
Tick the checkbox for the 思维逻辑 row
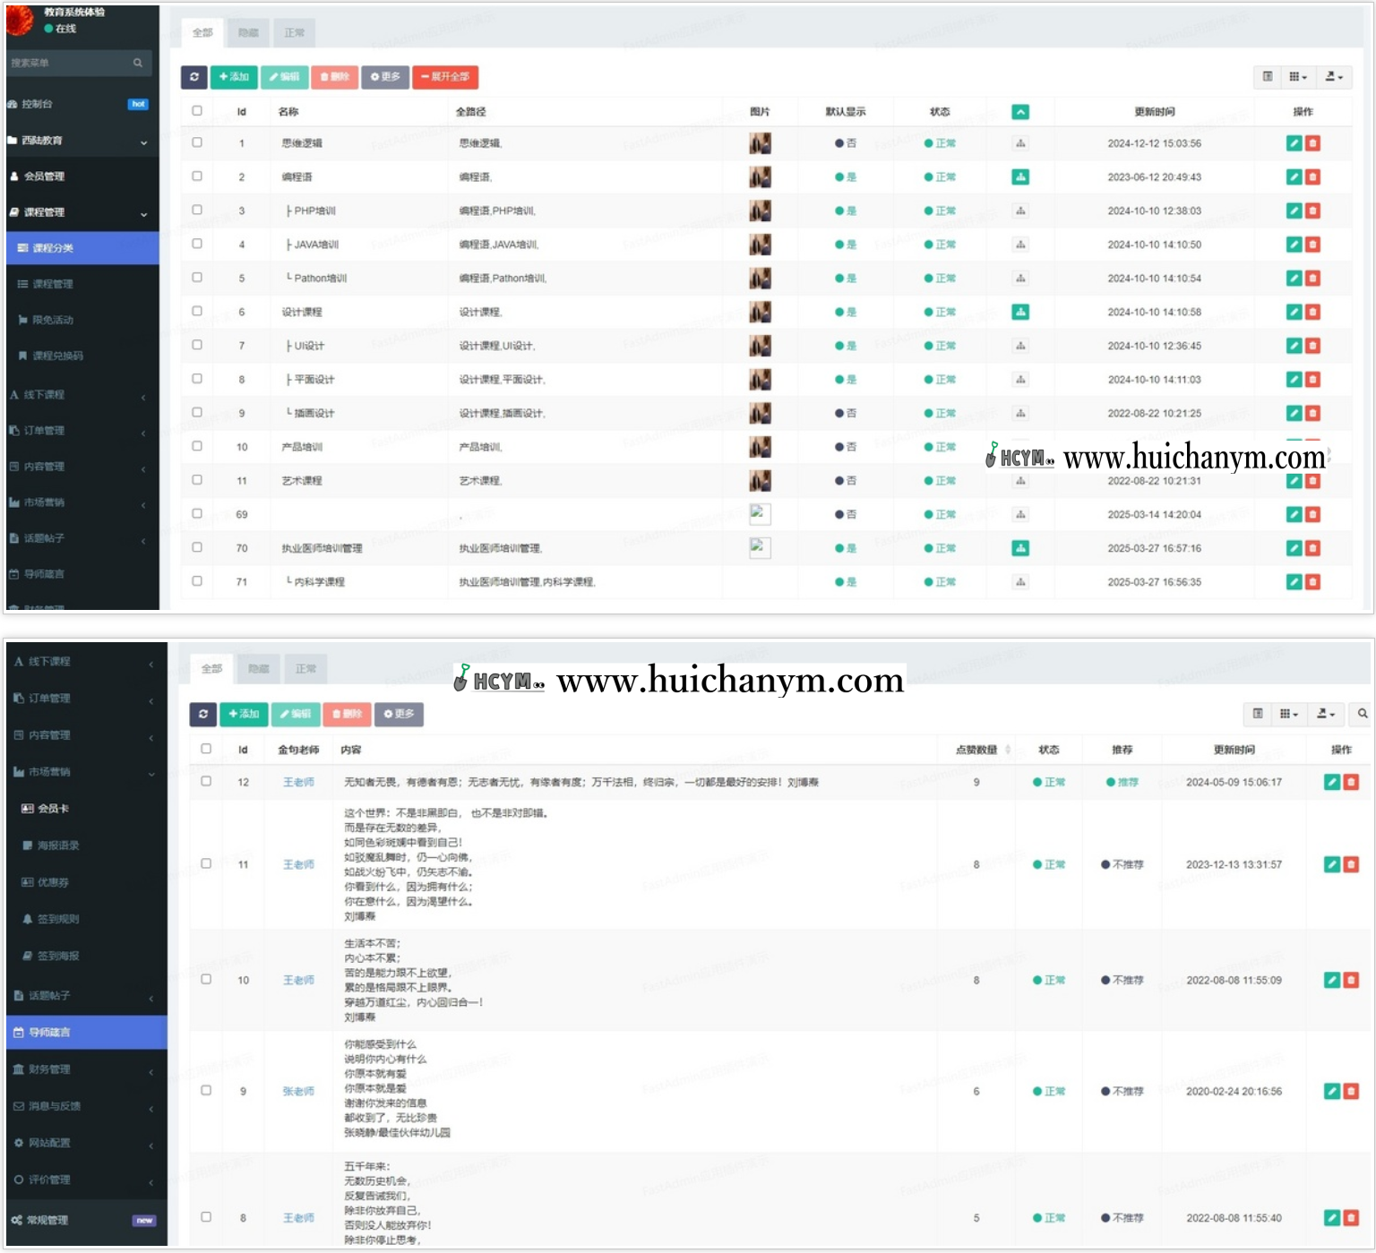click(x=197, y=142)
